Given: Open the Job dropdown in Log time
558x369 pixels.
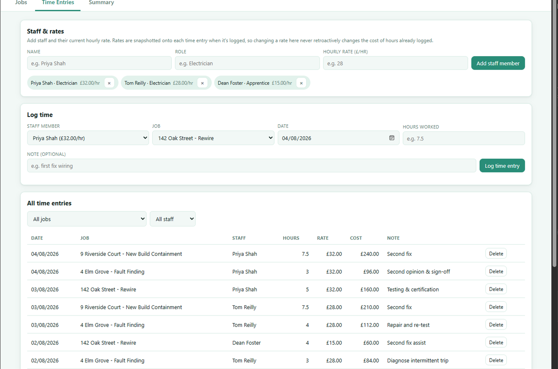Looking at the screenshot, I should [x=213, y=138].
